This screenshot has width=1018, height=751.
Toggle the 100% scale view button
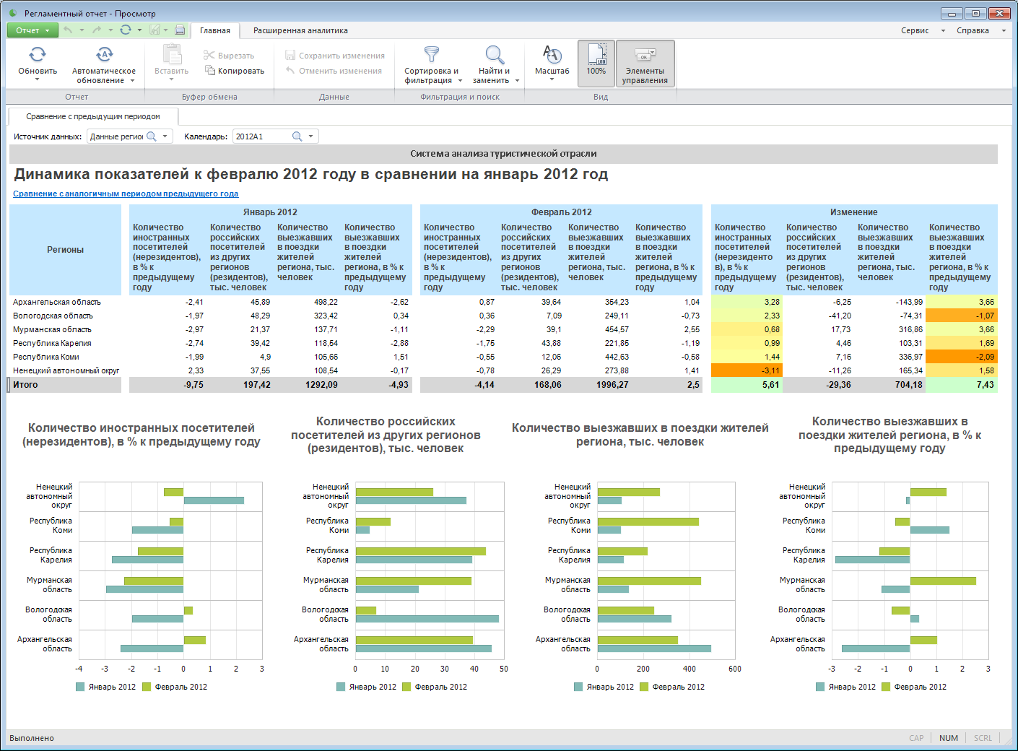[596, 64]
